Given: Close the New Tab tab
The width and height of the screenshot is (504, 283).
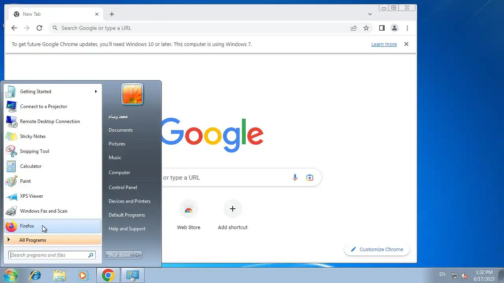Looking at the screenshot, I should tap(97, 14).
